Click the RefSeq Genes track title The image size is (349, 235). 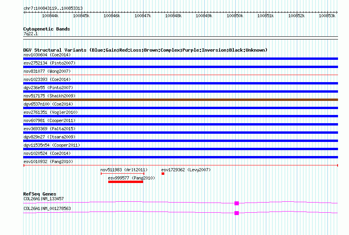[x=40, y=194]
